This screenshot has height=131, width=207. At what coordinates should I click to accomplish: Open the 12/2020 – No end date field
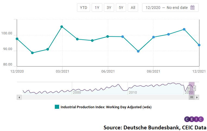point(167,8)
